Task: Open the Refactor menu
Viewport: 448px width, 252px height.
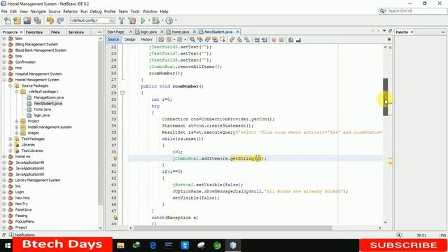Action: 70,11
